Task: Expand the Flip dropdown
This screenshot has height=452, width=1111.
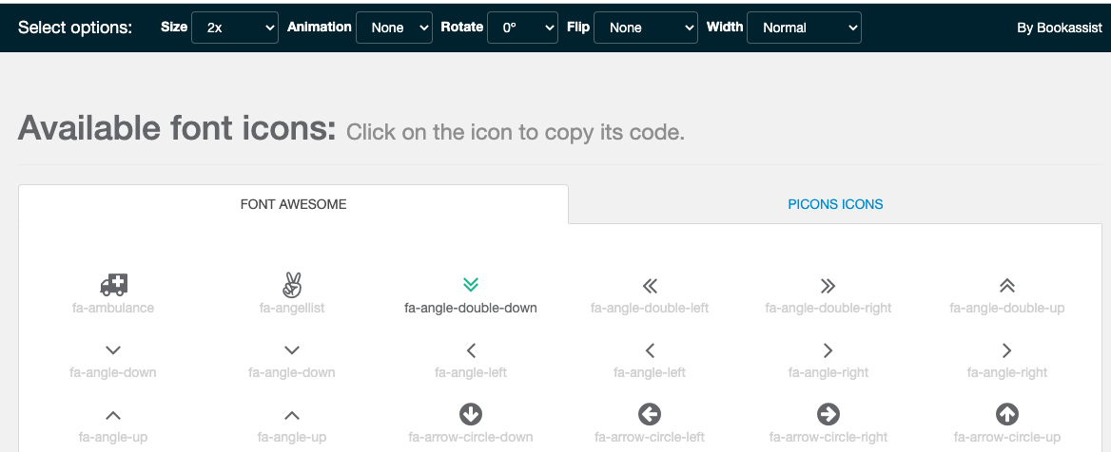Action: click(x=646, y=28)
